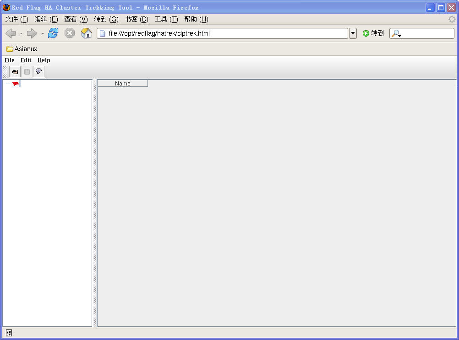The width and height of the screenshot is (459, 340).
Task: Click the browser Forward arrow
Action: point(32,33)
